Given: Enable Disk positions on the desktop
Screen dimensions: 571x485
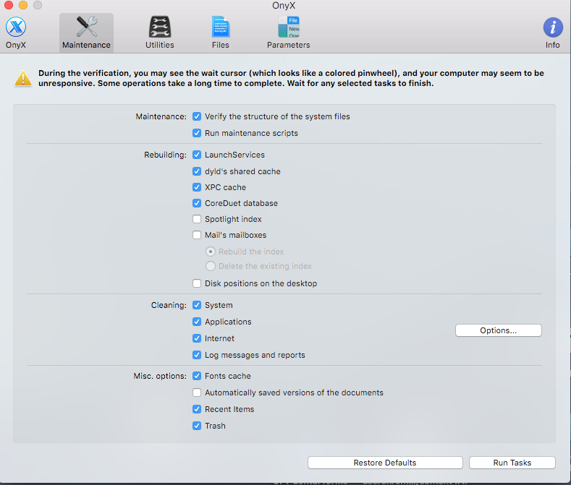Looking at the screenshot, I should tap(197, 283).
